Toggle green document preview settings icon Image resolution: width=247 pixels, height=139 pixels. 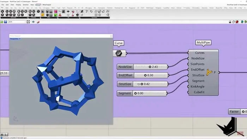click(246, 22)
